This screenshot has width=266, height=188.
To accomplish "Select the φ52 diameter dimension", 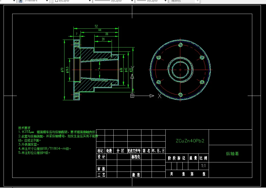I will [x=131, y=70].
